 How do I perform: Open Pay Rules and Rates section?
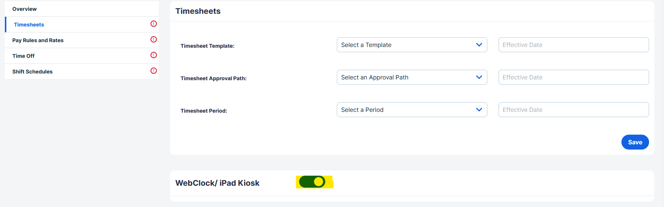pos(82,40)
